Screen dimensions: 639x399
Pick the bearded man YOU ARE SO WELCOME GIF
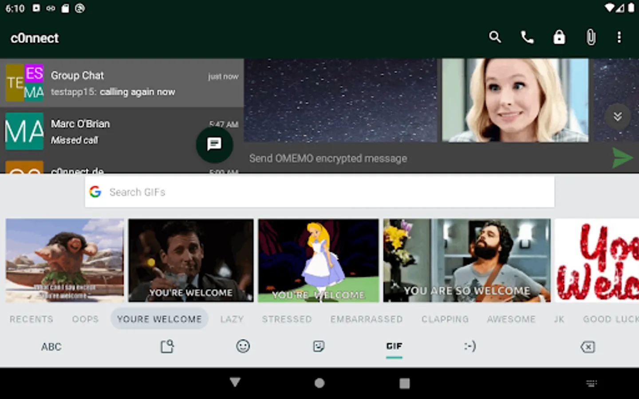[x=467, y=260]
